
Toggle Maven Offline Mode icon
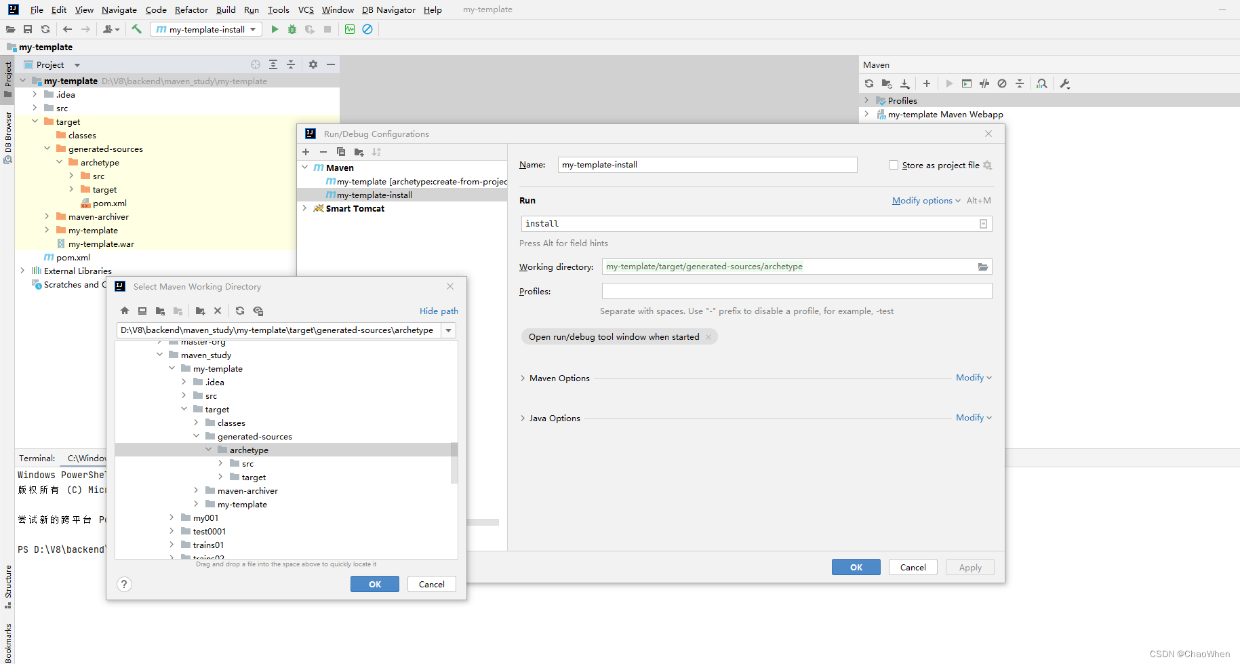tap(984, 83)
